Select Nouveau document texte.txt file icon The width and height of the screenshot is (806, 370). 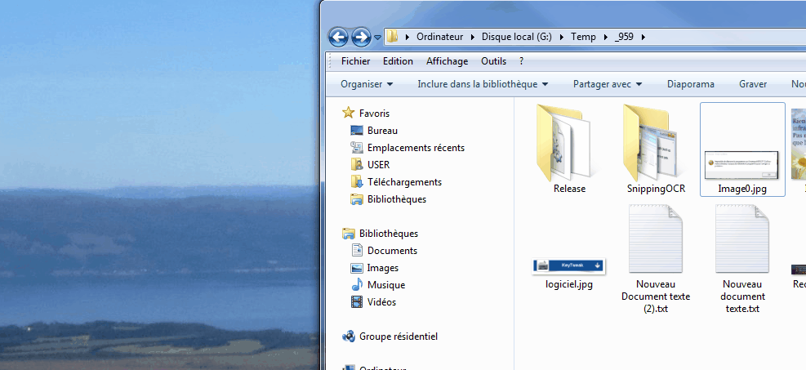(x=742, y=239)
